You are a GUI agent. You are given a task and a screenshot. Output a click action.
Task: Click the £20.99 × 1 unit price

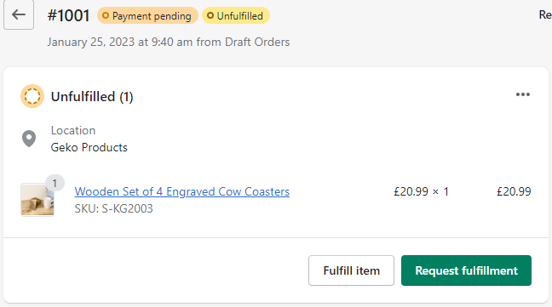pos(421,192)
